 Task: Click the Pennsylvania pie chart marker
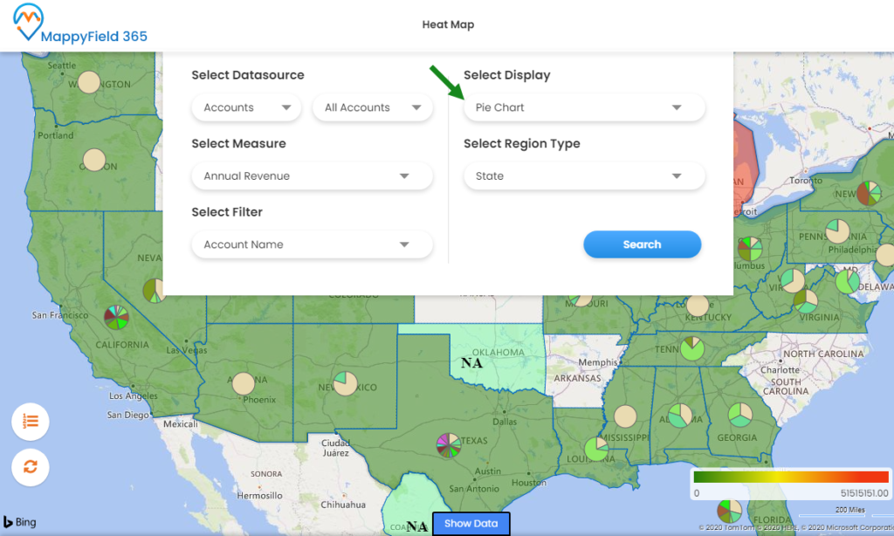point(837,231)
